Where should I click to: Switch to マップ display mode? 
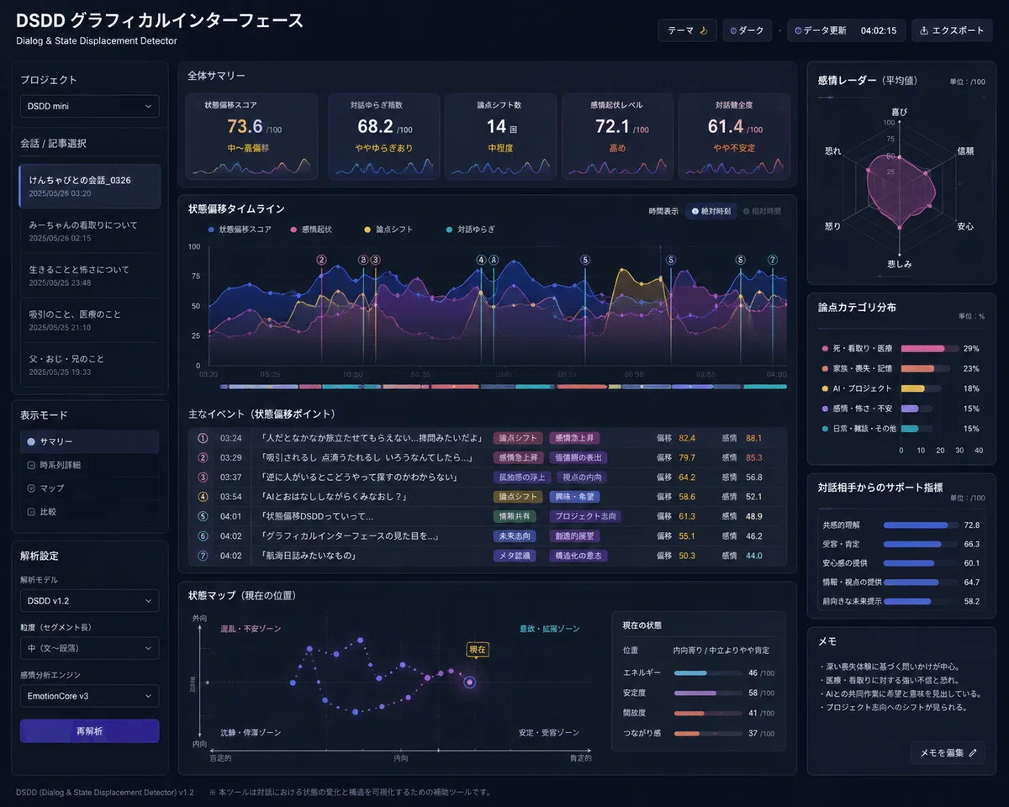tap(89, 488)
